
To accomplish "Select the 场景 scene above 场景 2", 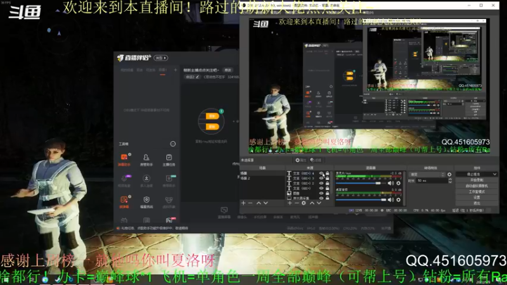I will 262,174.
